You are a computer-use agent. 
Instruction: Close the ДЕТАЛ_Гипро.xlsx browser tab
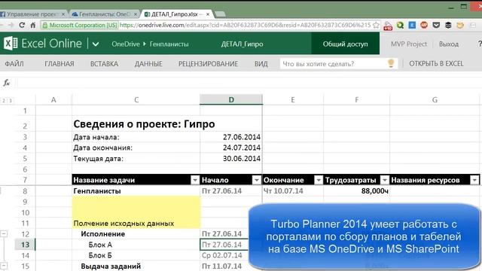point(208,14)
